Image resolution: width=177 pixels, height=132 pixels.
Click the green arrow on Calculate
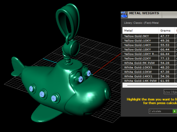pyautogui.click(x=174, y=111)
